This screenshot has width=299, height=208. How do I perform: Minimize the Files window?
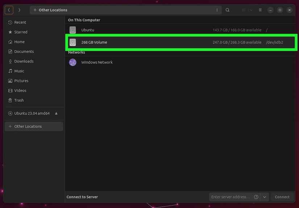point(270,10)
